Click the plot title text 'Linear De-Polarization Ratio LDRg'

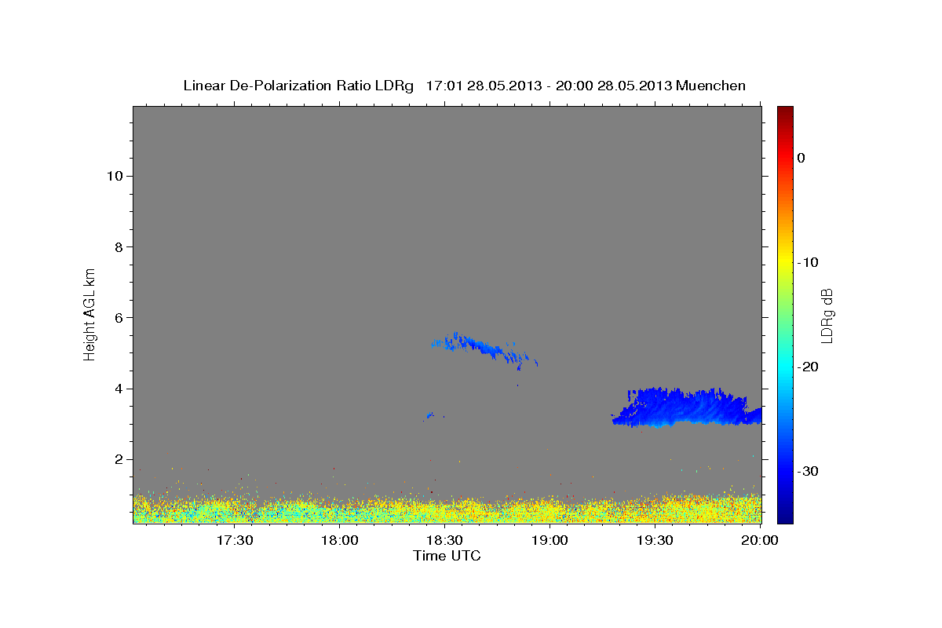point(298,86)
